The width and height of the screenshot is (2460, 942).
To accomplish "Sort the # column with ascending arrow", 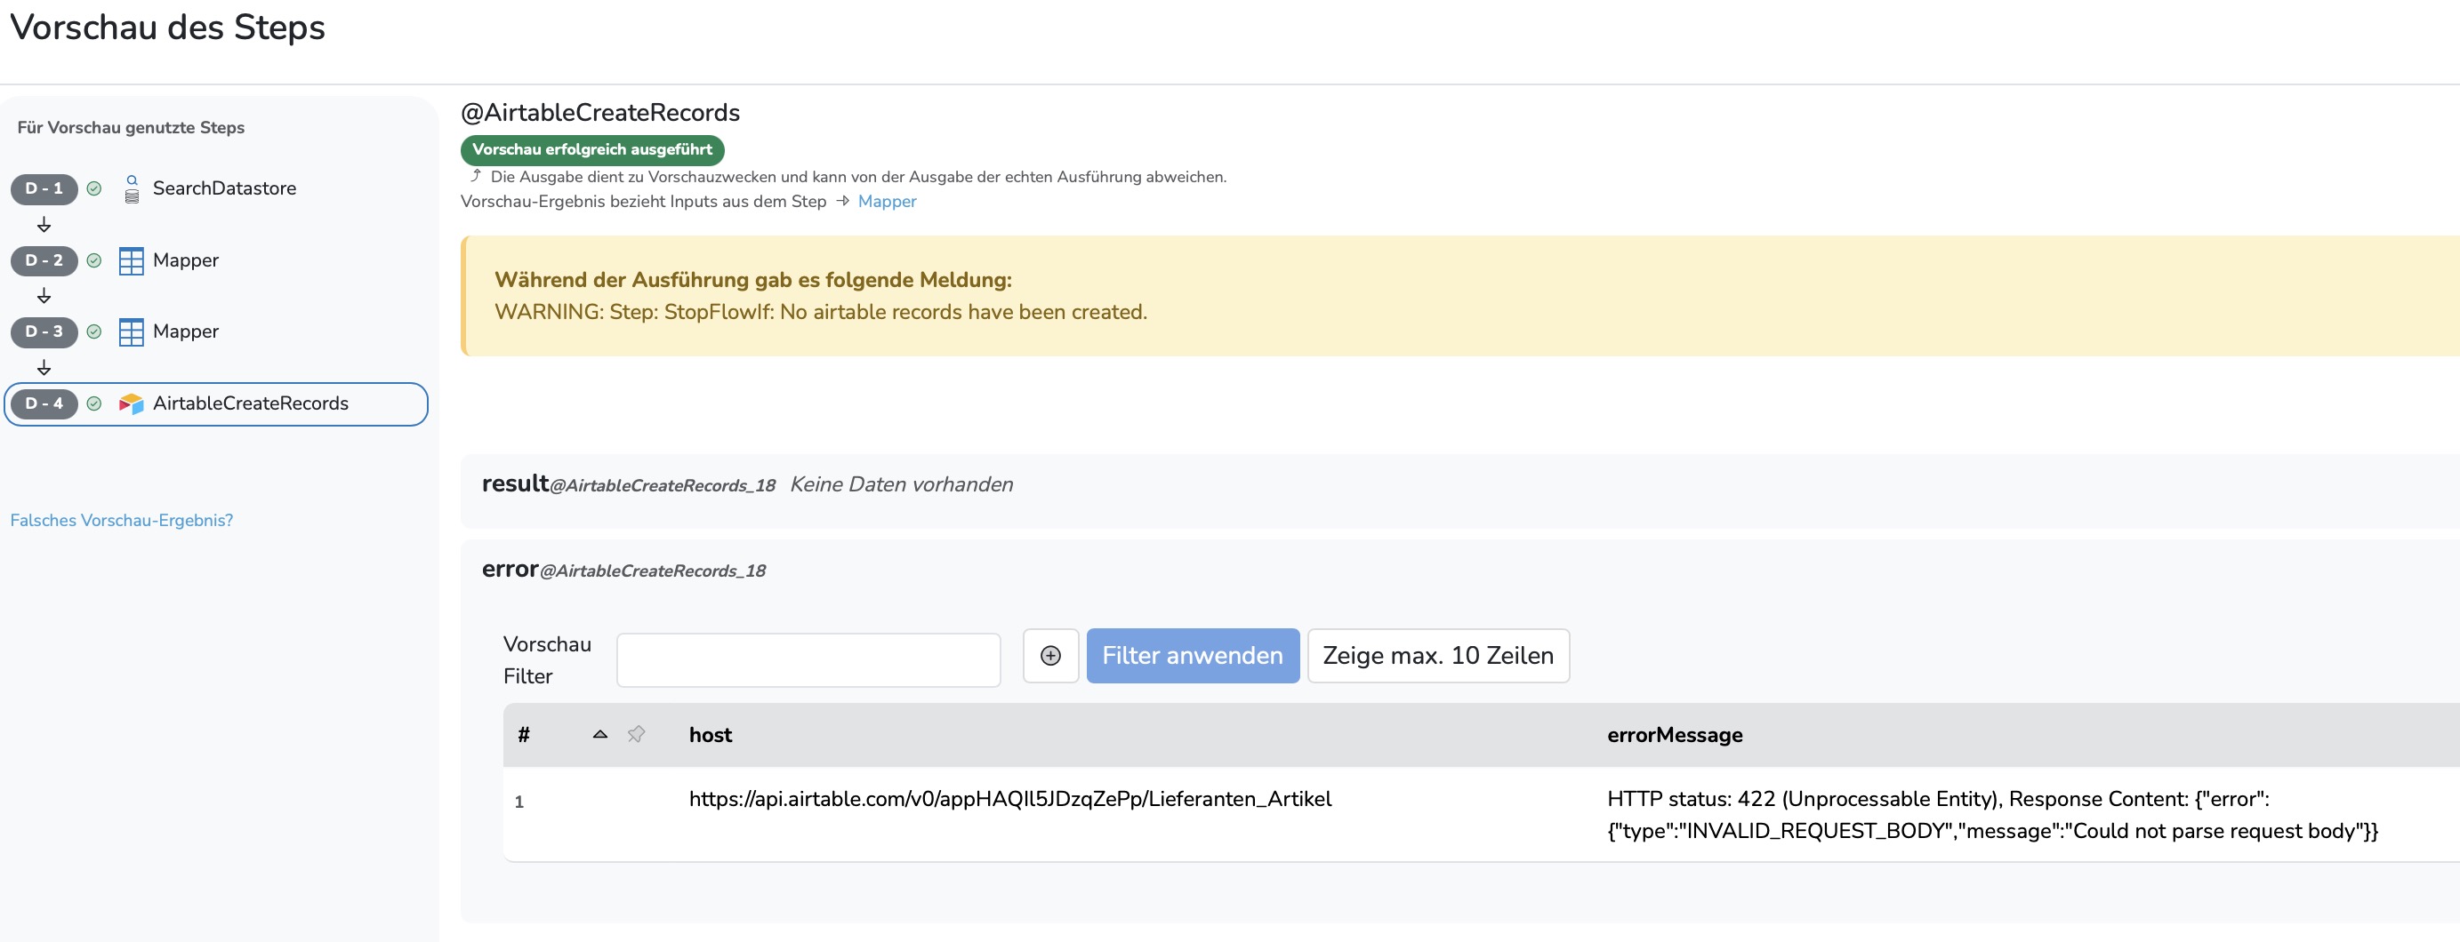I will [x=599, y=735].
